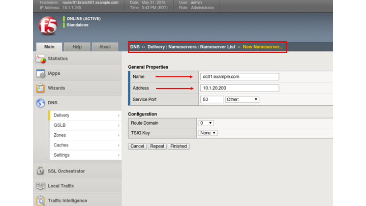
Task: Click the hostname router01.branch01.example.com
Action: 90,3
